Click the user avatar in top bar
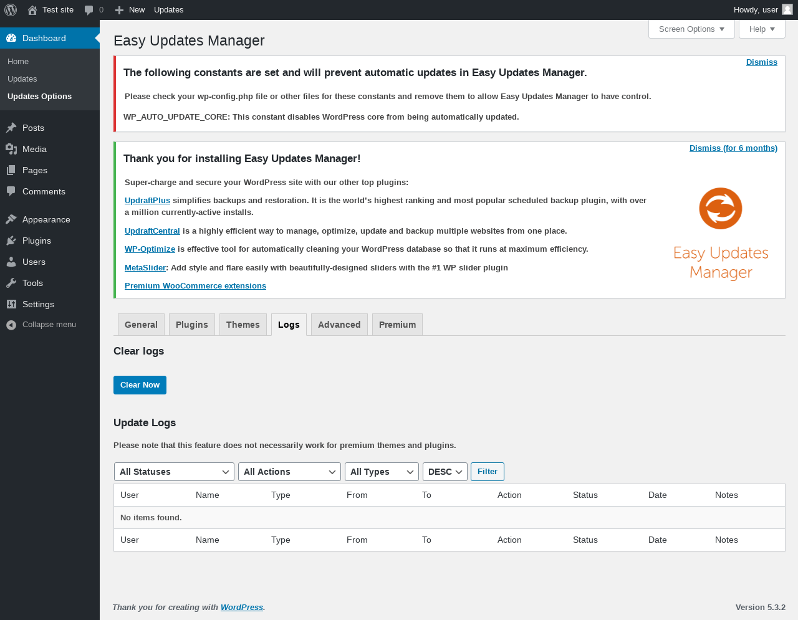The height and width of the screenshot is (620, 798). tap(787, 9)
